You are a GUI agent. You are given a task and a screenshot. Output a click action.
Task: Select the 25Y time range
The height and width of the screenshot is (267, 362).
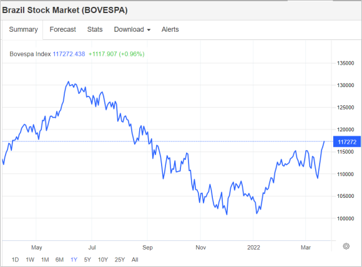coord(120,260)
